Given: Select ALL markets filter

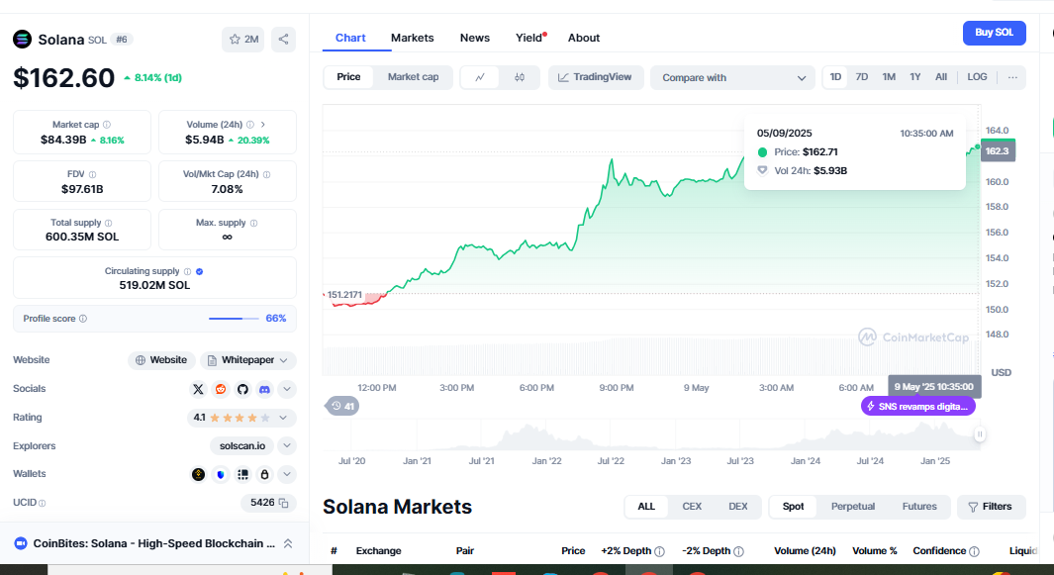Looking at the screenshot, I should (x=646, y=507).
